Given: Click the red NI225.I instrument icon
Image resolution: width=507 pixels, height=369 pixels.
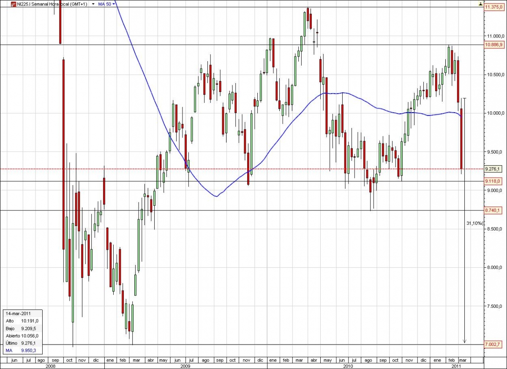Looking at the screenshot, I should click(14, 4).
